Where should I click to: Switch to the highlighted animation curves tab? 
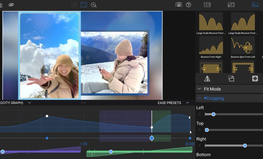(x=255, y=5)
